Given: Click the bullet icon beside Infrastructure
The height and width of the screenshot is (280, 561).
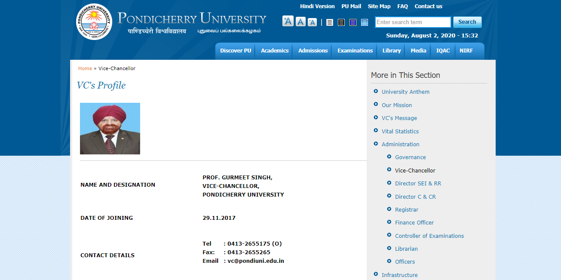Looking at the screenshot, I should 376,274.
